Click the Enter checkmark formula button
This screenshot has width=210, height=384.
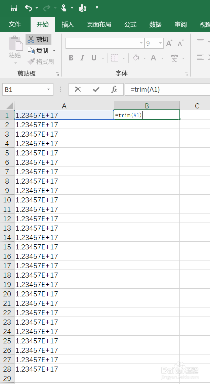(x=96, y=90)
